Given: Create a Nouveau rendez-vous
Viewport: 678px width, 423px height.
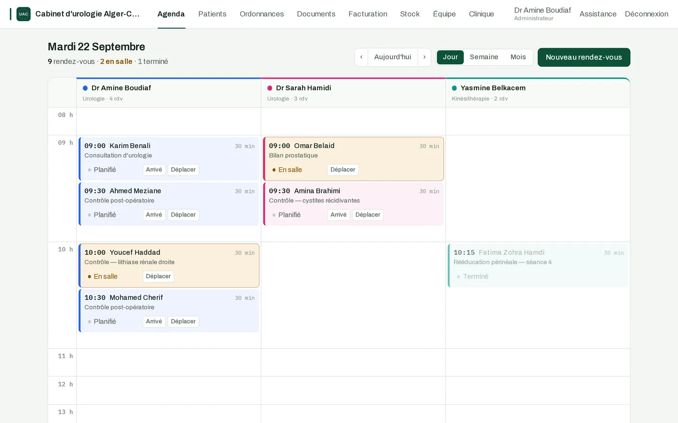Looking at the screenshot, I should click(x=584, y=57).
